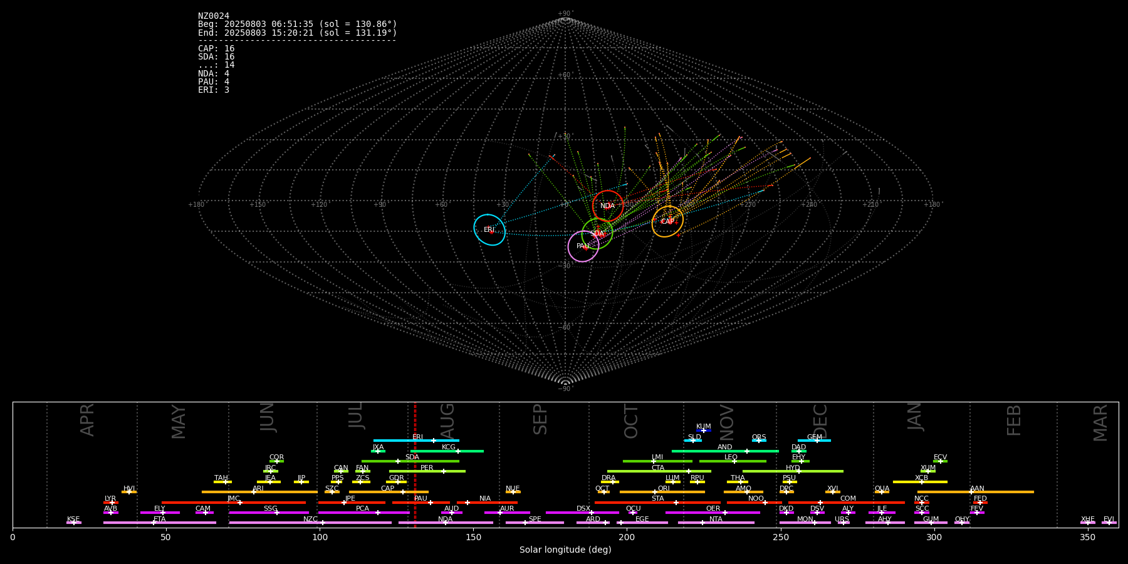Click the FEB month label
The image size is (1128, 564).
[x=1014, y=420]
